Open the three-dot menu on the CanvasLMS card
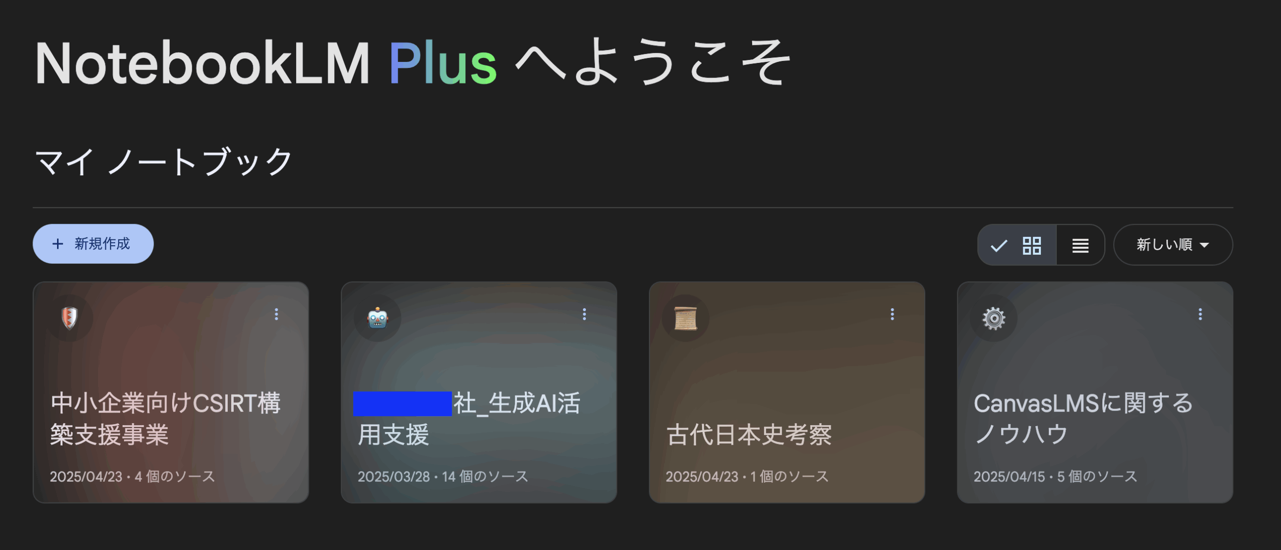1281x550 pixels. click(x=1200, y=314)
